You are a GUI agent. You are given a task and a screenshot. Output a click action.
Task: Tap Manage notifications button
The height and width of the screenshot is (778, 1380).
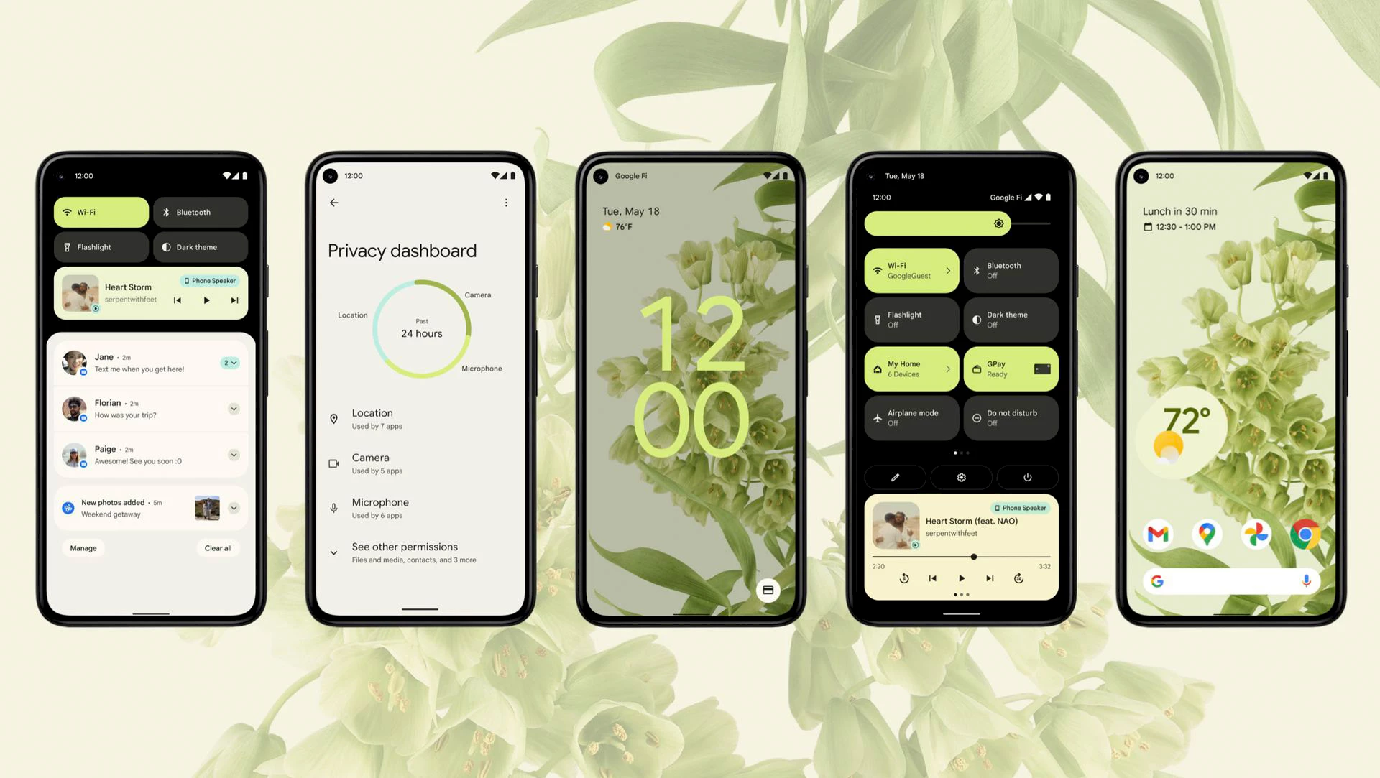tap(84, 547)
